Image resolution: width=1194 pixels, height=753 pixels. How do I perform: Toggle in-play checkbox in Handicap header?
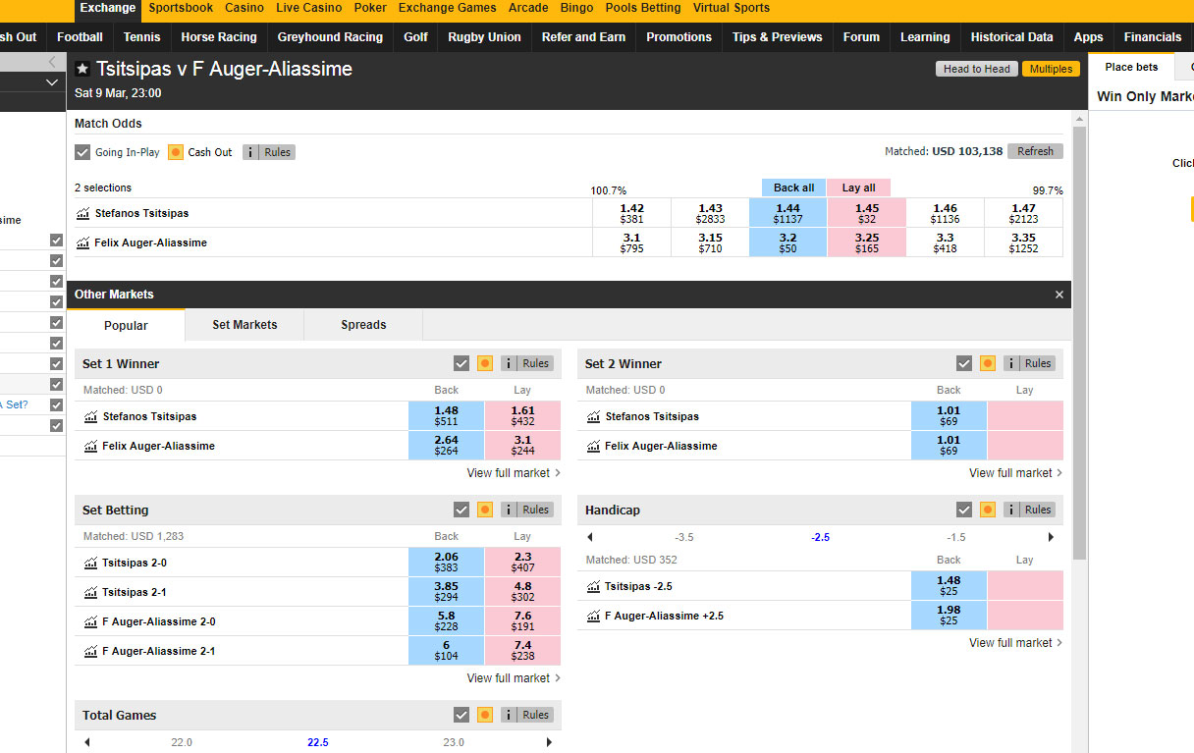pyautogui.click(x=964, y=510)
